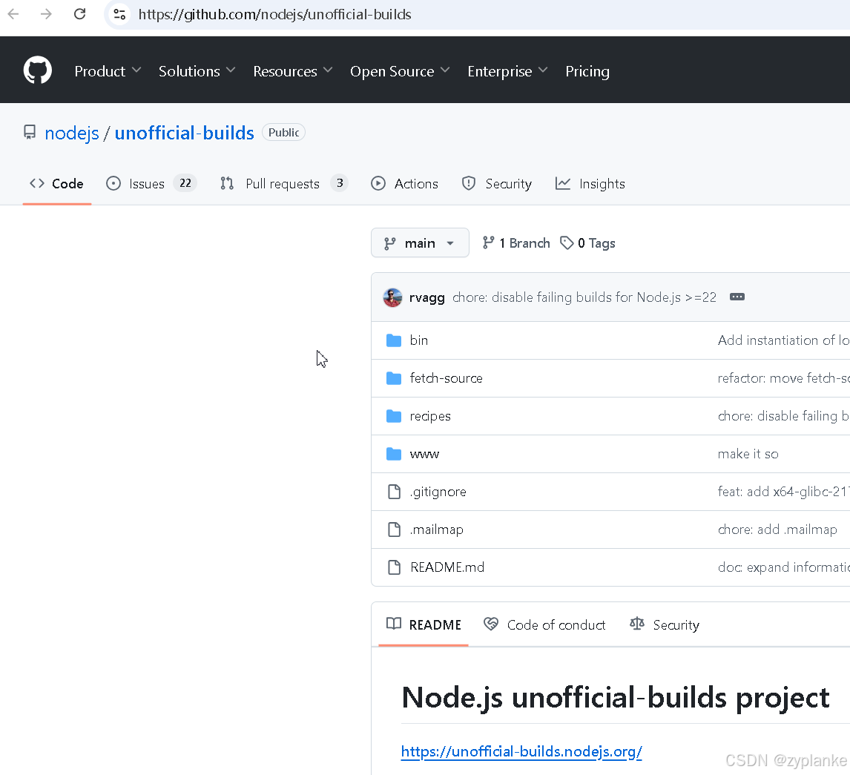Screen dimensions: 850x775
Task: Click rvagg's avatar in the commit row
Action: tap(392, 297)
